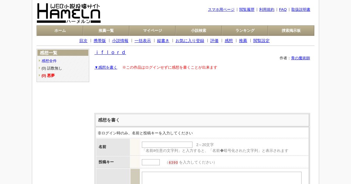Open the 閲覧履歴 link
Screen dimensions: 351x184
(x=247, y=10)
